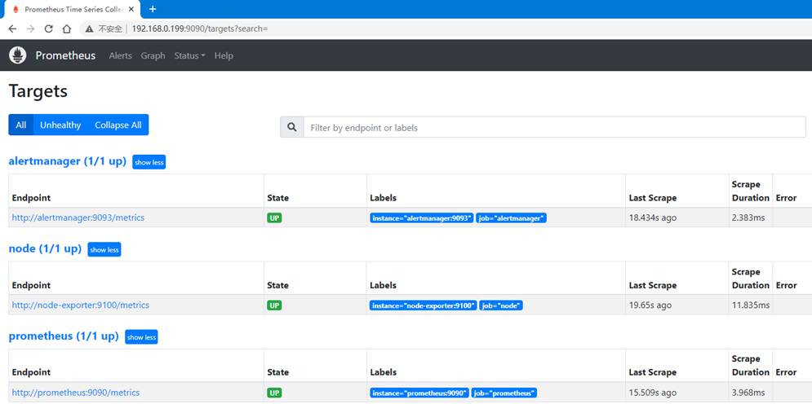The height and width of the screenshot is (404, 812).
Task: Click the job="node" label badge
Action: (x=501, y=305)
